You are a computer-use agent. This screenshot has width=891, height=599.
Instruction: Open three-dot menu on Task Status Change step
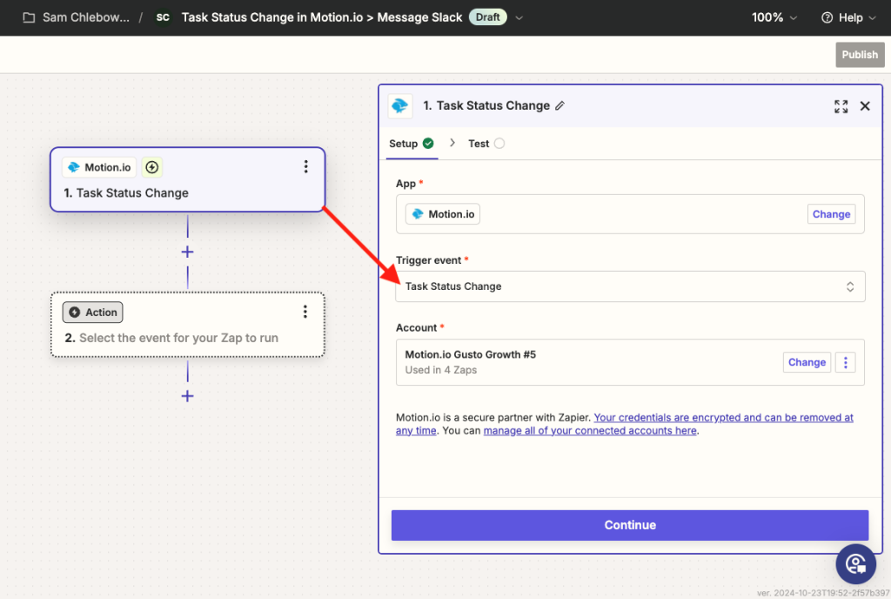[305, 166]
